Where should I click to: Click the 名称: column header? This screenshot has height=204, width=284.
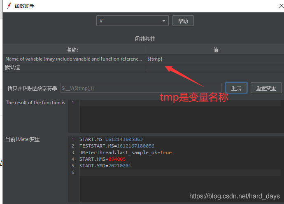pos(74,50)
